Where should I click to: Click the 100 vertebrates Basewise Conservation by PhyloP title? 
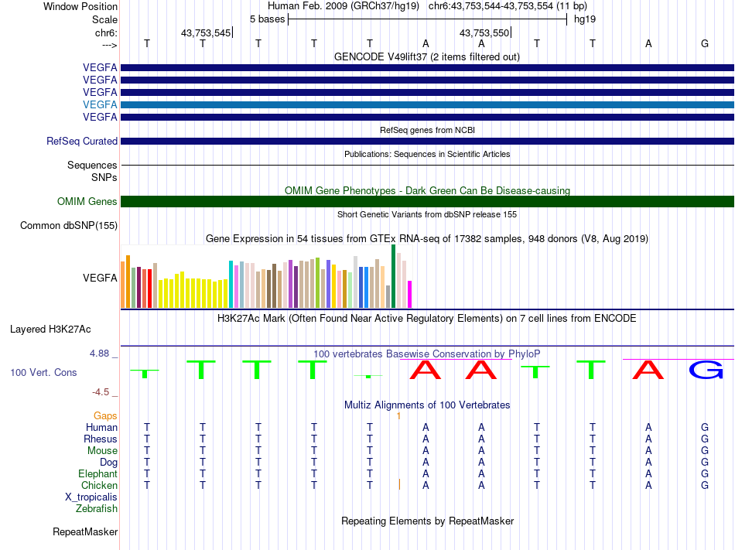point(427,354)
